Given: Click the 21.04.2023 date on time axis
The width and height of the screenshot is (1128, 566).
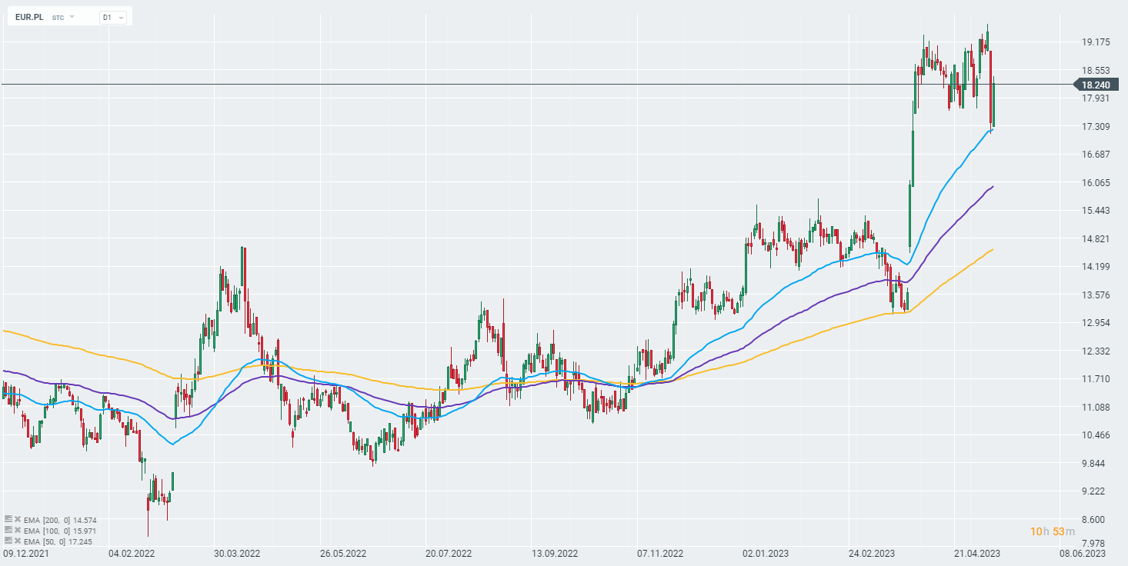Looking at the screenshot, I should tap(977, 553).
